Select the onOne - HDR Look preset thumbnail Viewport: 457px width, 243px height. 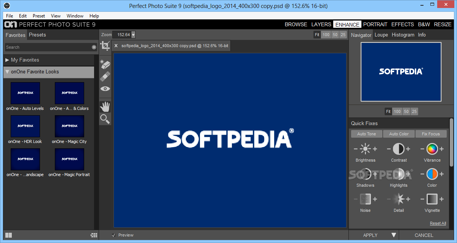[x=25, y=126]
